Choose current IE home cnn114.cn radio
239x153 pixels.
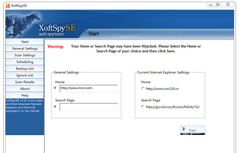click(x=143, y=89)
